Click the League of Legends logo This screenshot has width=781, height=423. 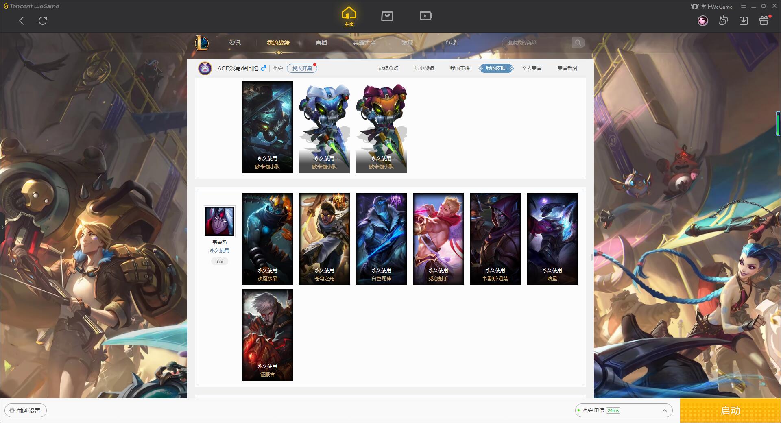(x=202, y=43)
